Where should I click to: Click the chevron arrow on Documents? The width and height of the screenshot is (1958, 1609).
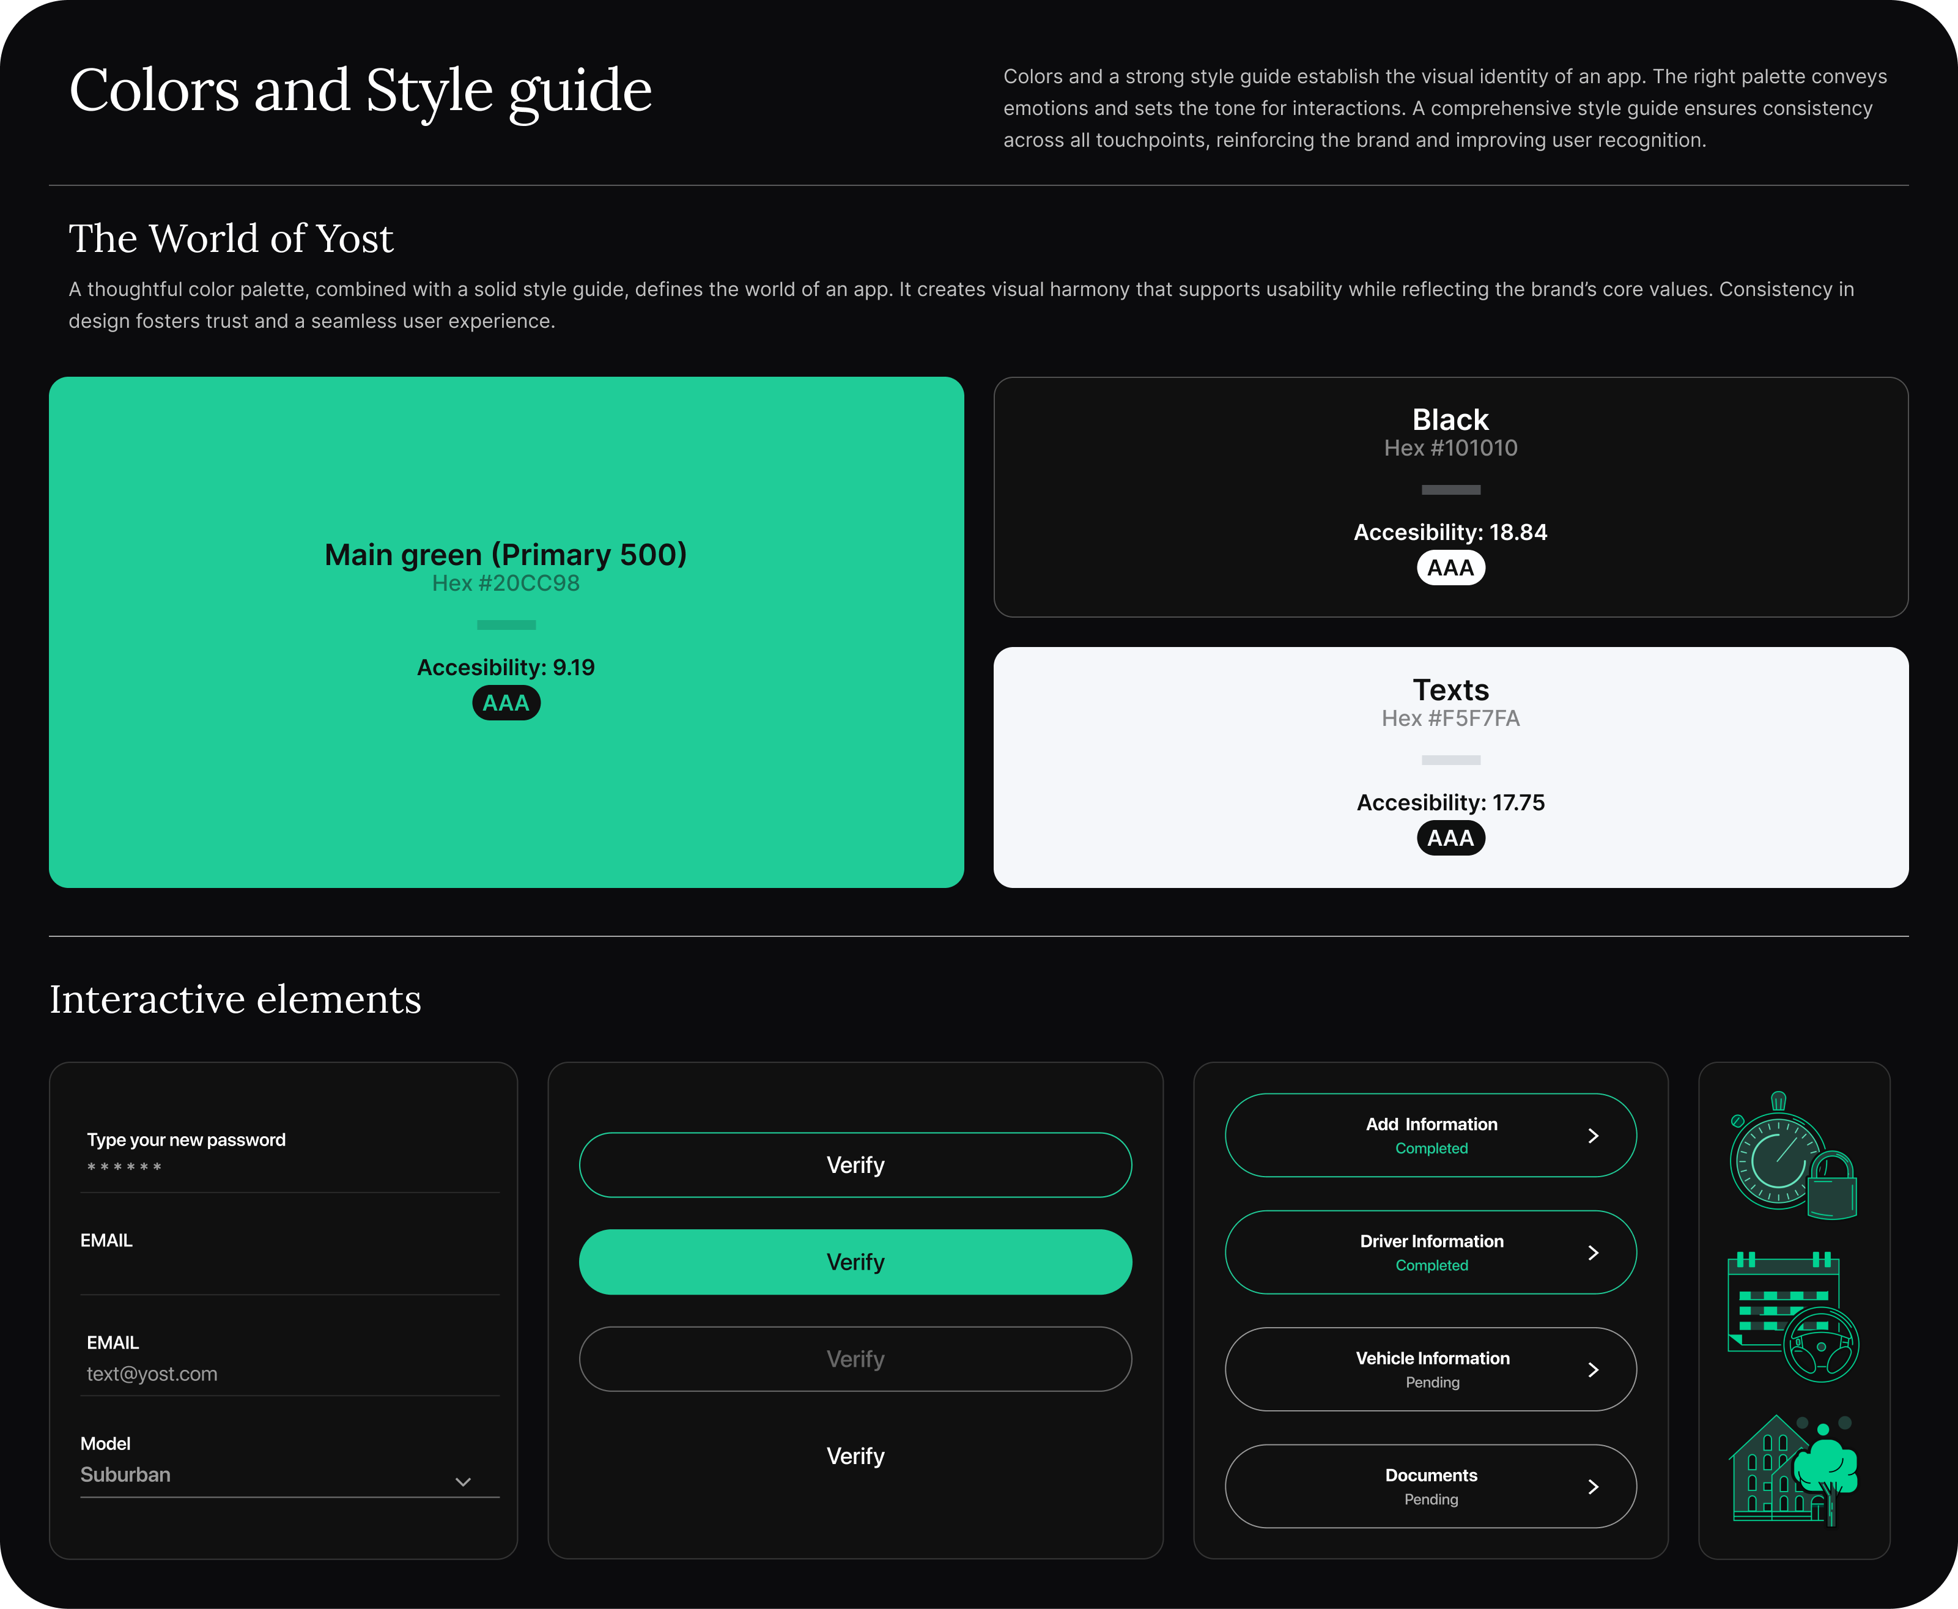coord(1593,1487)
